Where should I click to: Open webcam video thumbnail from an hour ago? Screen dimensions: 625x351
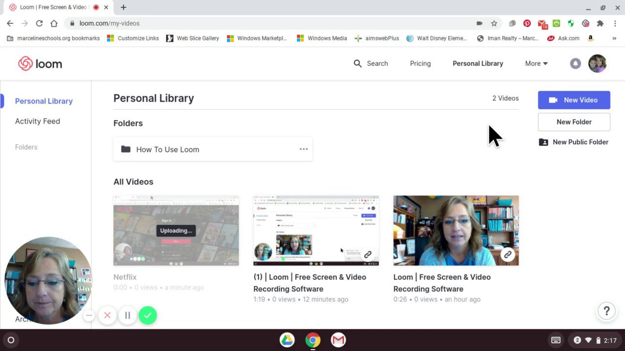[x=456, y=231]
